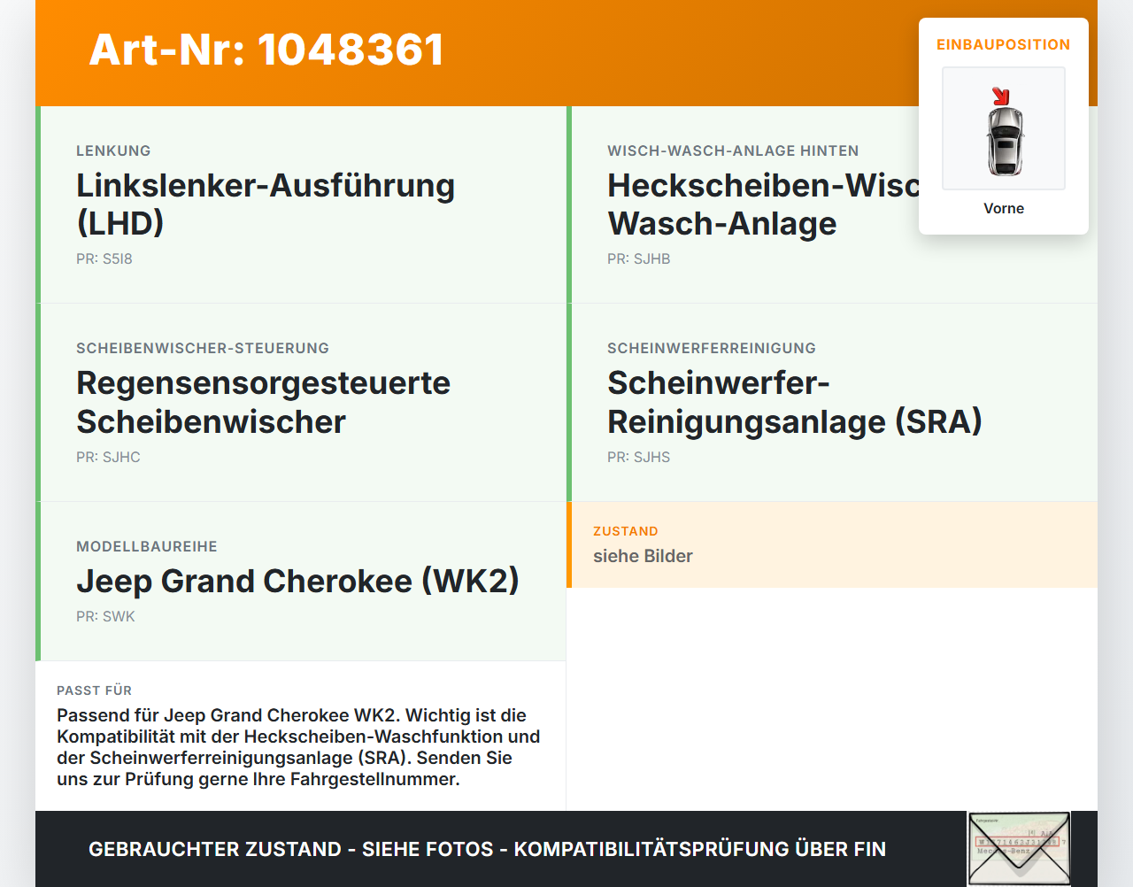Click the GEBRAUCHTER ZUSTAND footer banner text
This screenshot has height=887, width=1133.
[487, 849]
